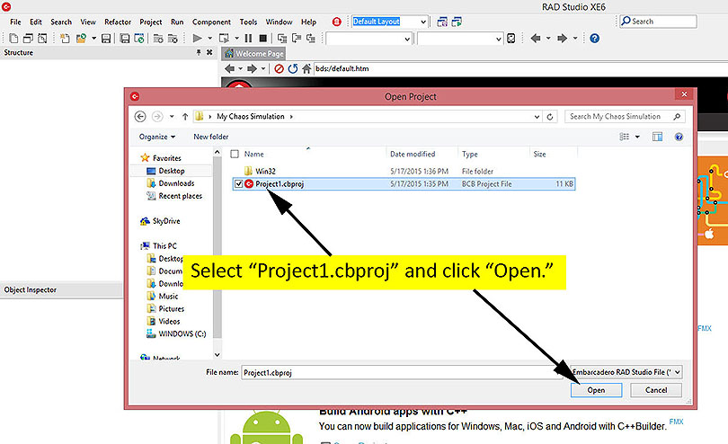The width and height of the screenshot is (728, 444).
Task: Click the blue Help question mark icon
Action: click(594, 38)
